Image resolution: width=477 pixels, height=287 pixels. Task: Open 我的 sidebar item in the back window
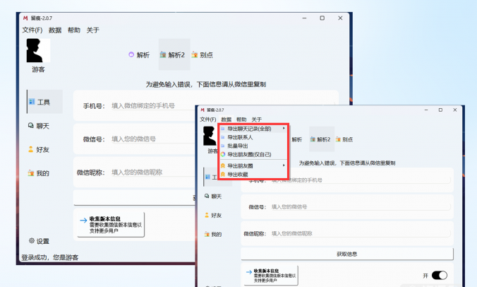(x=39, y=173)
